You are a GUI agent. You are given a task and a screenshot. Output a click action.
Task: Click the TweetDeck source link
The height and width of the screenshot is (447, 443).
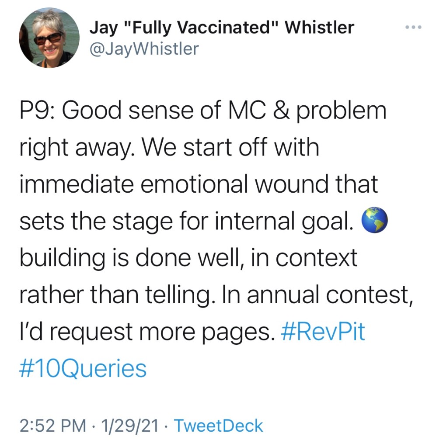(x=219, y=425)
